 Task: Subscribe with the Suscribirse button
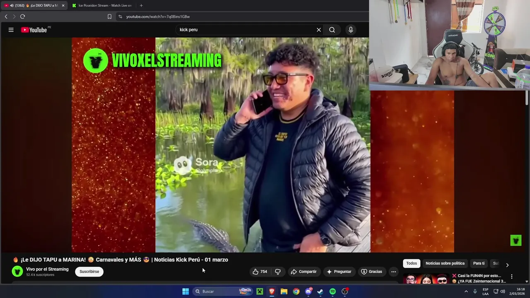(89, 272)
